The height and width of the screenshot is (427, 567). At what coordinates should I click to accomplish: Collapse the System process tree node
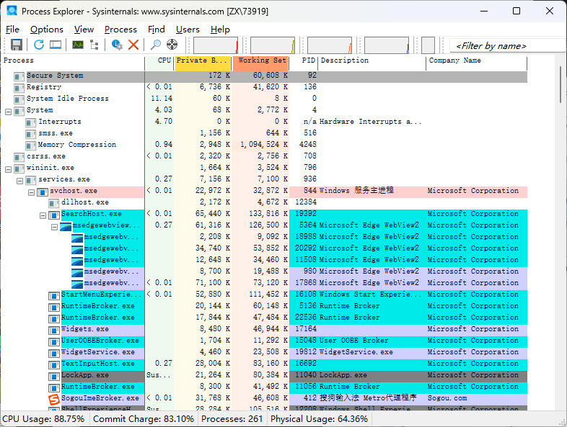9,112
